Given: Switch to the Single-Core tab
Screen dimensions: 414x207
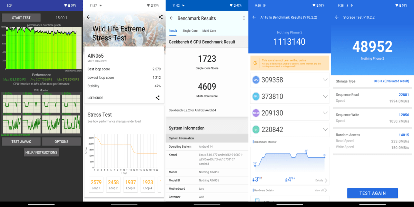Looking at the screenshot, I should pos(190,31).
